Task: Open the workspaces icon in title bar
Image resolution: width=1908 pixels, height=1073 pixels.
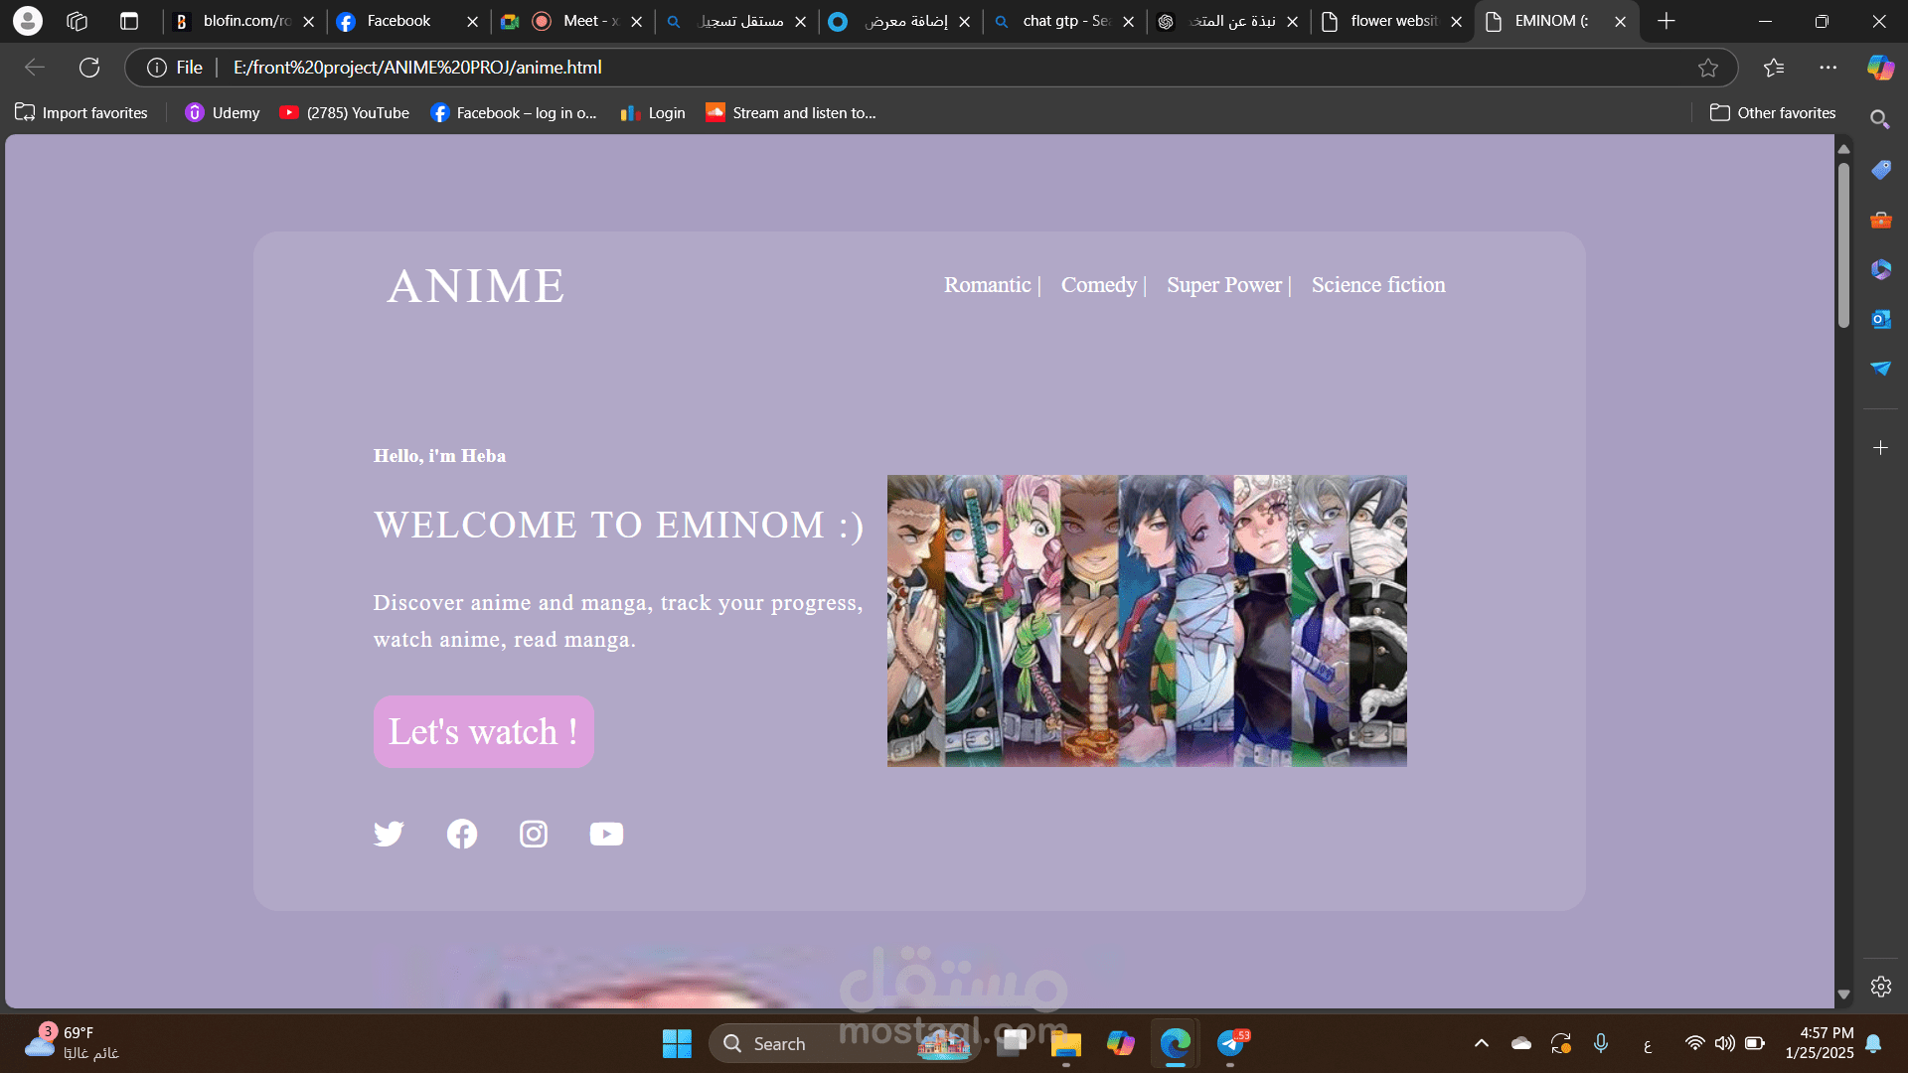Action: [x=78, y=21]
